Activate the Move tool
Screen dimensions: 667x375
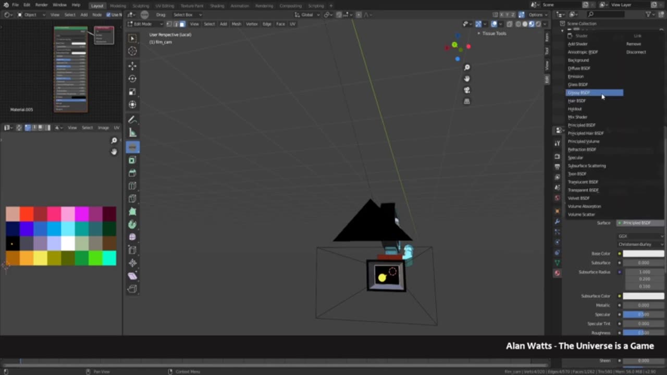(x=132, y=66)
